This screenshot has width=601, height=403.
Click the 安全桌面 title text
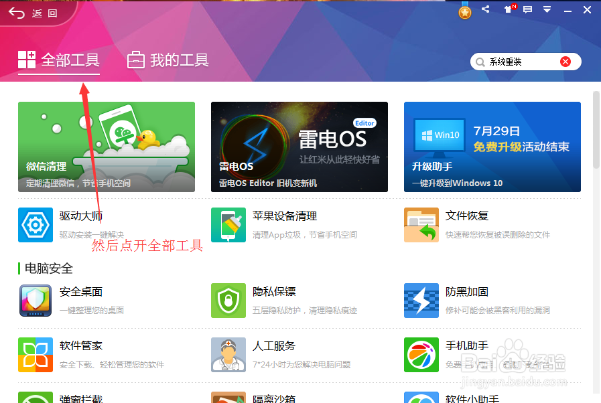(x=81, y=292)
